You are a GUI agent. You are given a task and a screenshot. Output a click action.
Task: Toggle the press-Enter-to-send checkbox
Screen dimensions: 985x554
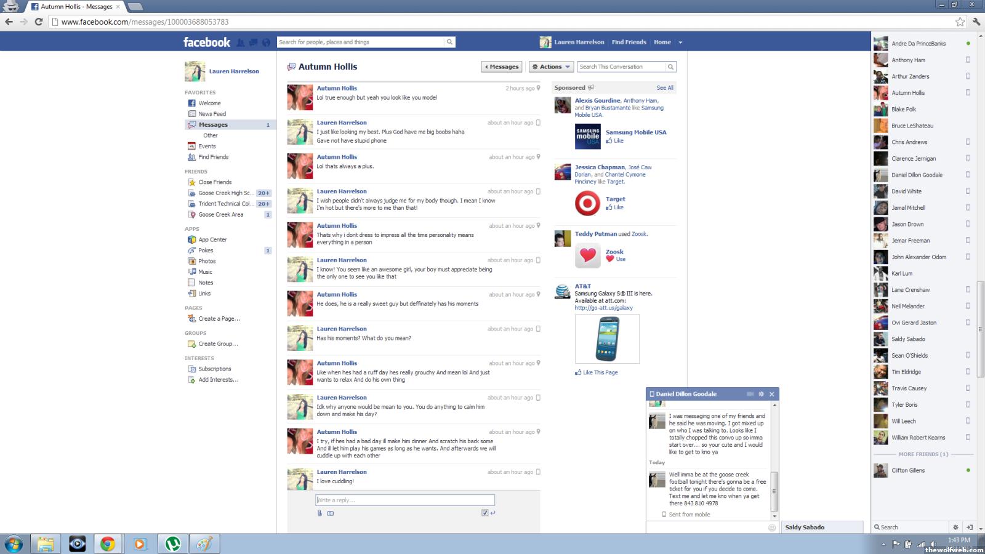[x=485, y=513]
